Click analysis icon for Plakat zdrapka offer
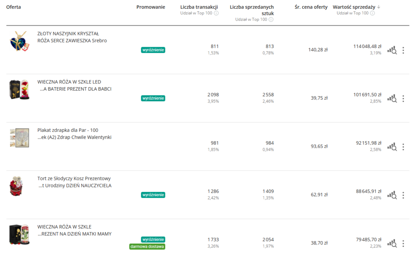Viewport: 412px width, 259px height. point(392,147)
